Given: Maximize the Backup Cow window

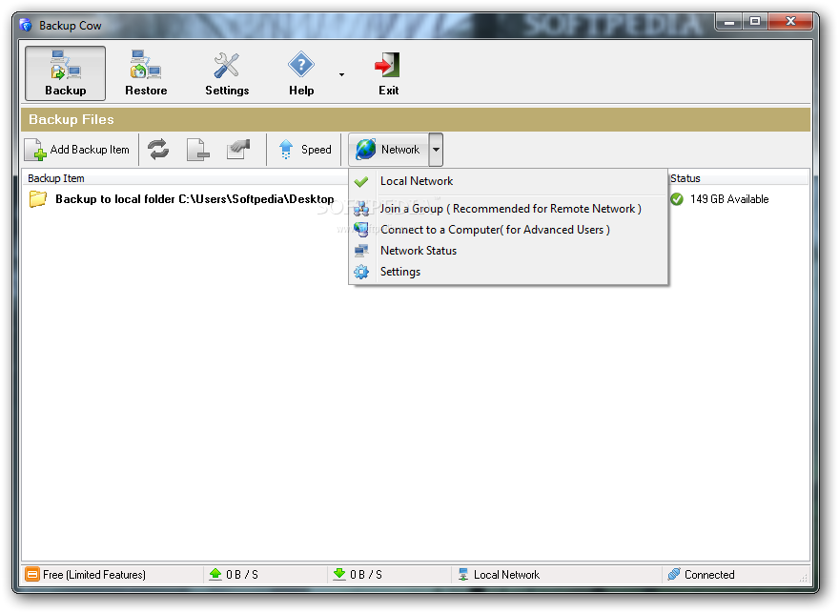Looking at the screenshot, I should (x=755, y=22).
